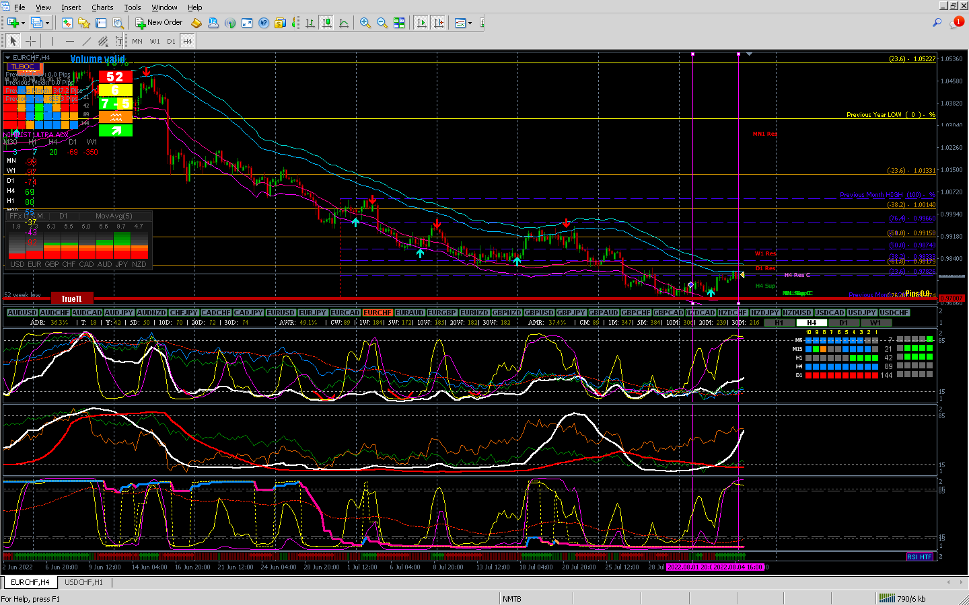Viewport: 969px width, 605px height.
Task: Open the Charts menu
Action: click(x=102, y=7)
